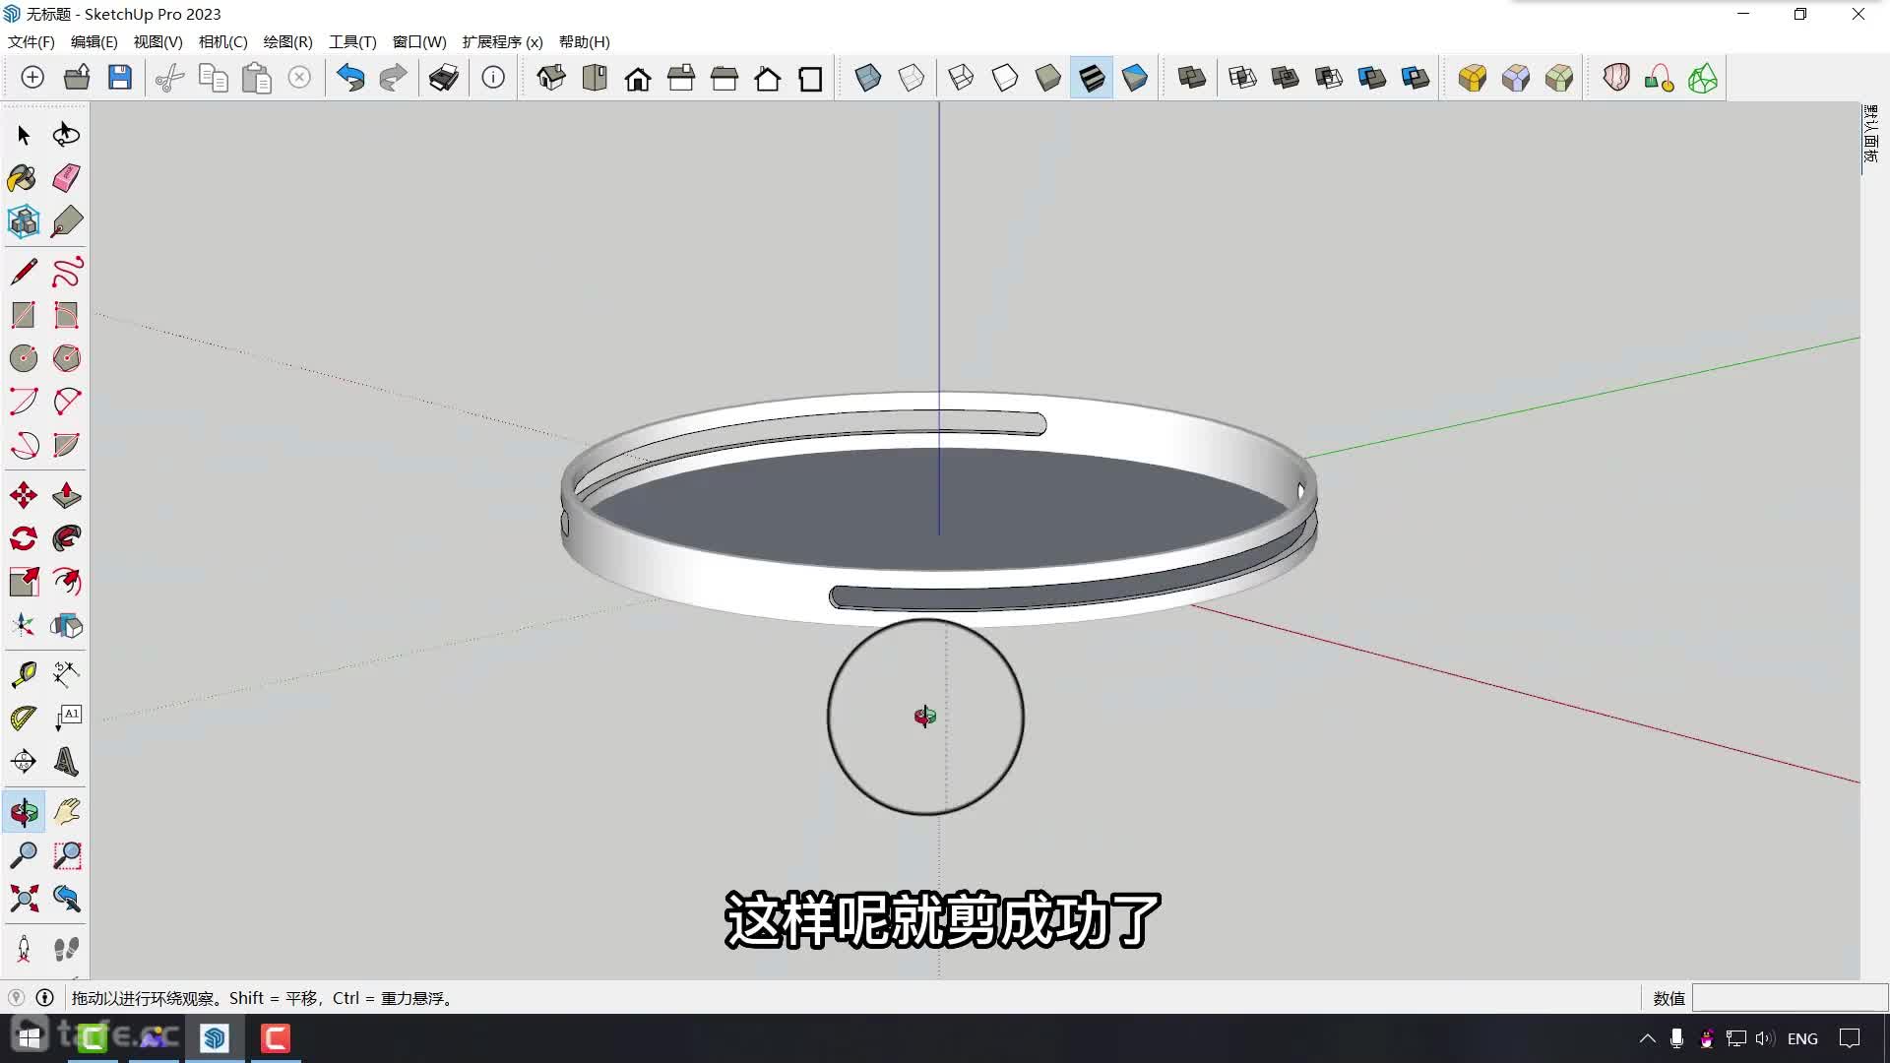Open the 扩展程序(x) menu

coord(503,42)
